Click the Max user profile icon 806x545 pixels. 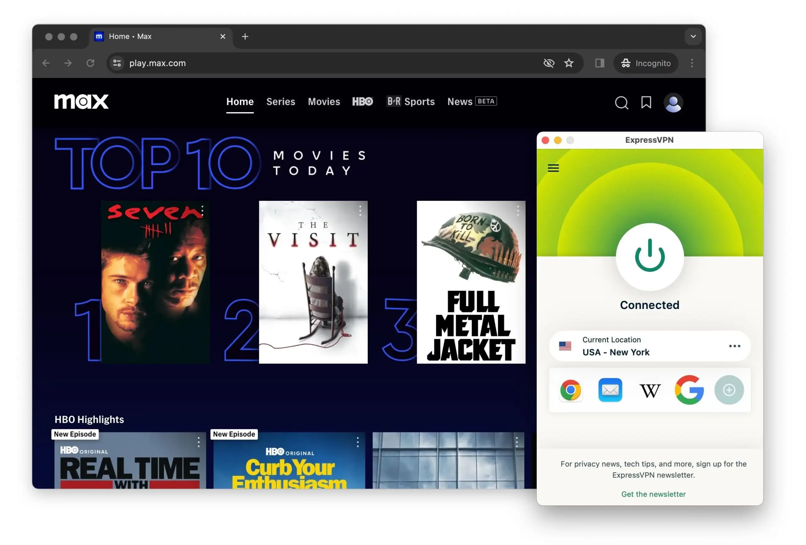click(673, 102)
